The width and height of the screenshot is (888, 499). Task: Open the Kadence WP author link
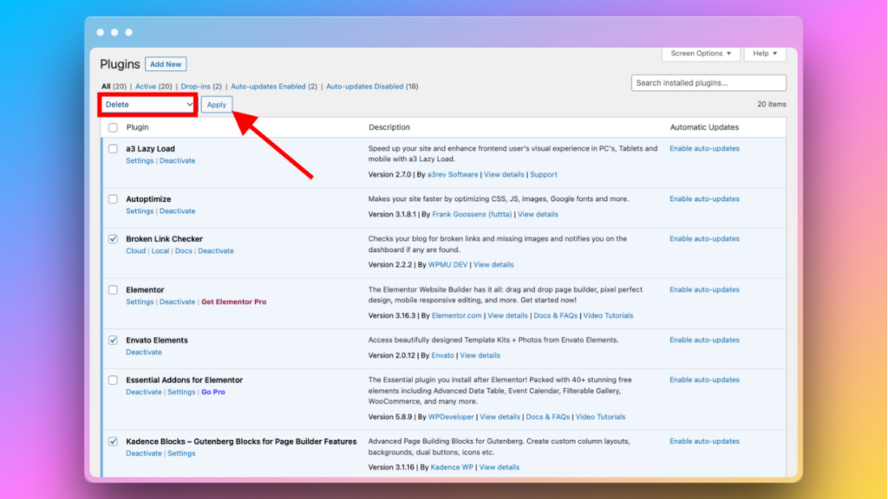(452, 467)
